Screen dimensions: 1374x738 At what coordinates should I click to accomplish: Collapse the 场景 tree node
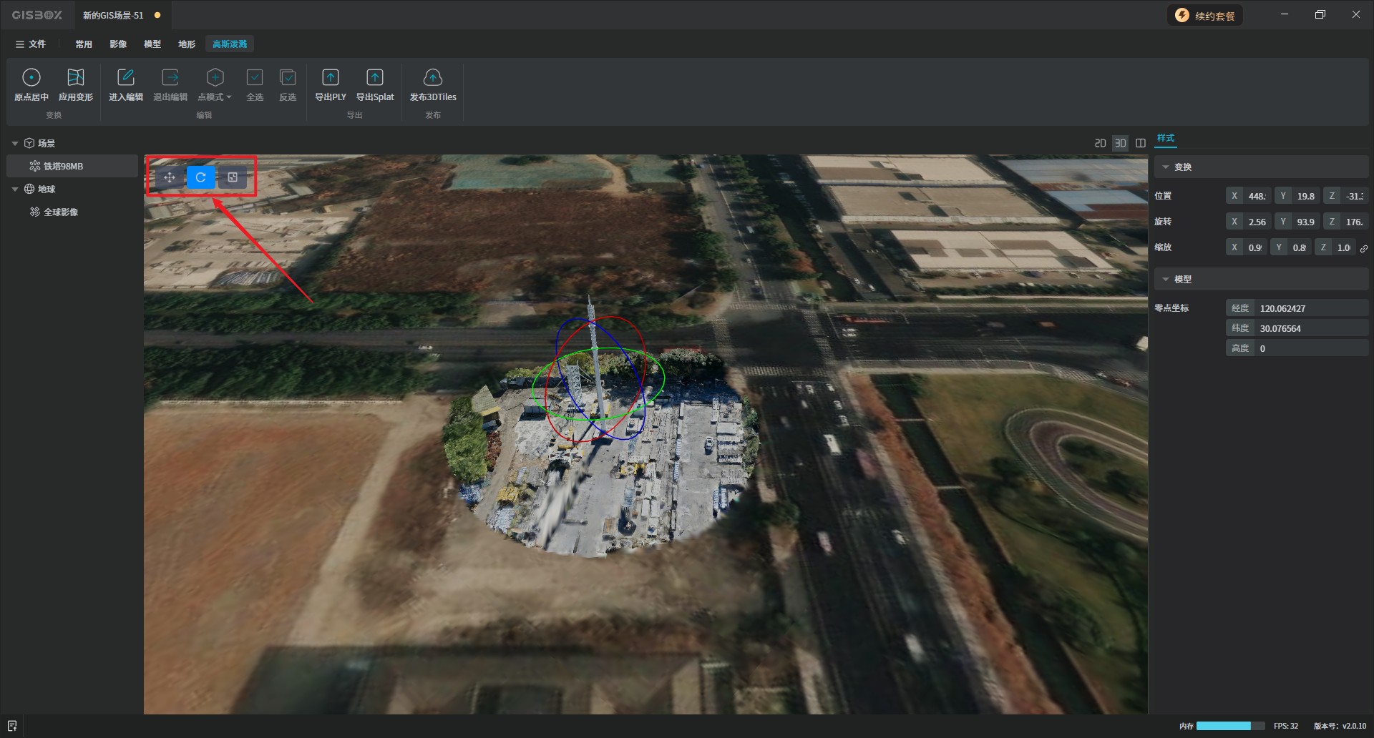[15, 144]
